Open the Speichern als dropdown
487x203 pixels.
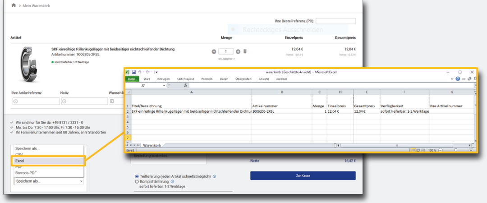(49, 181)
